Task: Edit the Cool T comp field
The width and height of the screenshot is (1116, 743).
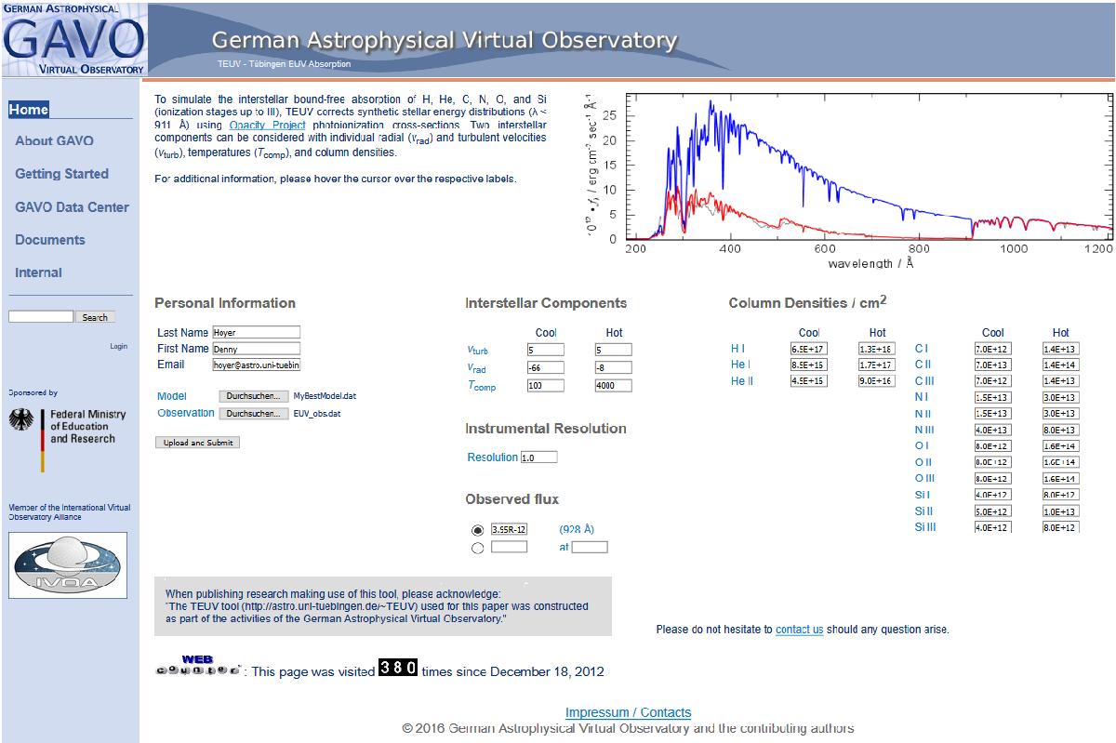Action: point(545,385)
